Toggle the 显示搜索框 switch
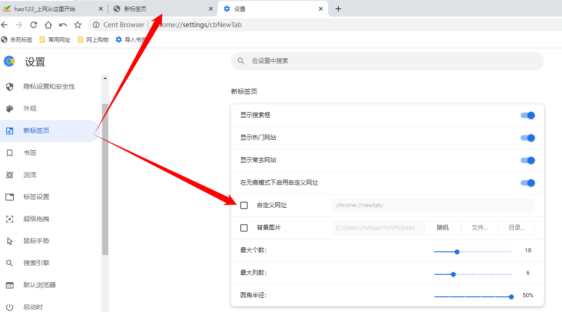Viewport: 562px width, 312px height. (527, 115)
